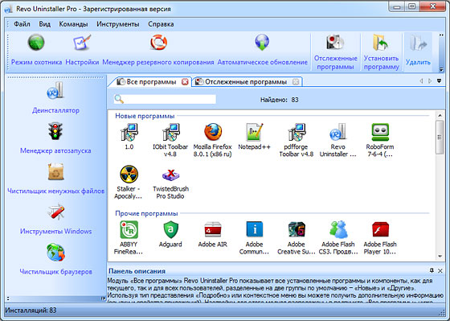Screen dimensions: 450x321
Task: Open the Деинсталлятор sidebar tool
Action: click(x=55, y=97)
